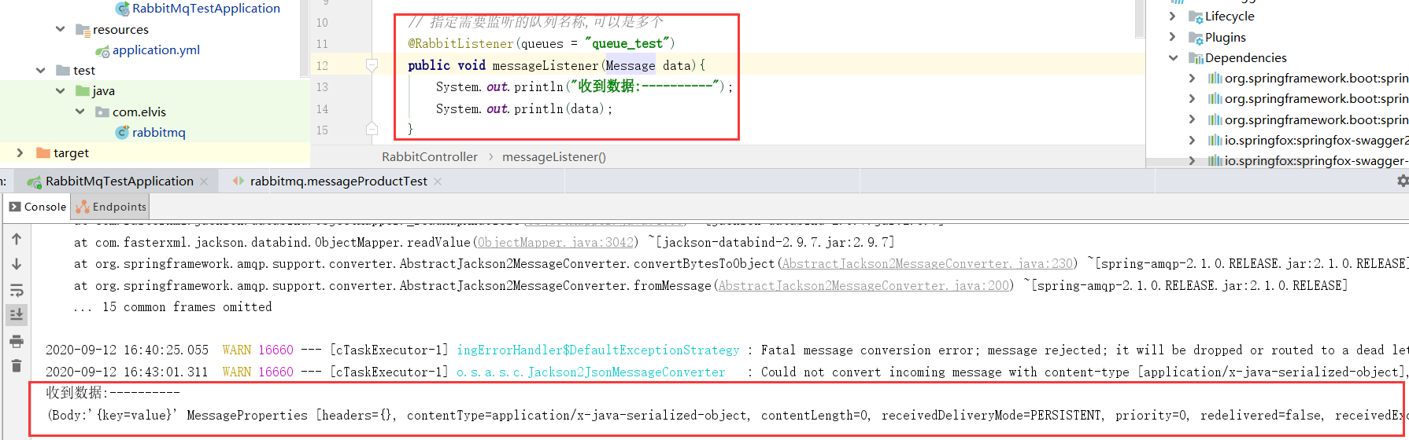
Task: Expand the Plugins node in Maven
Action: point(1173,37)
